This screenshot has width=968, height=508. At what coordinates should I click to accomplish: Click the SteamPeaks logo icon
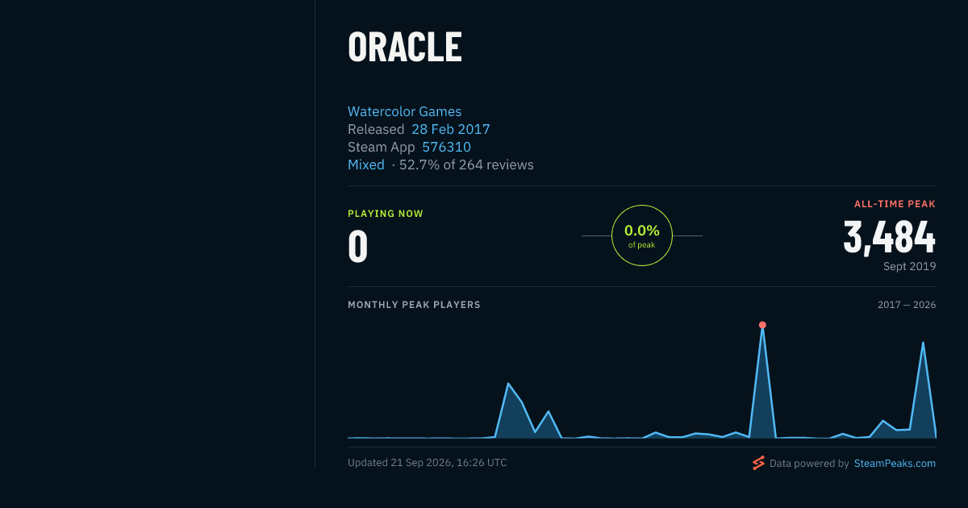click(758, 463)
